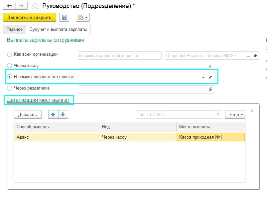Click the forward navigation arrow
Screen dimensions: 267x199
point(21,6)
